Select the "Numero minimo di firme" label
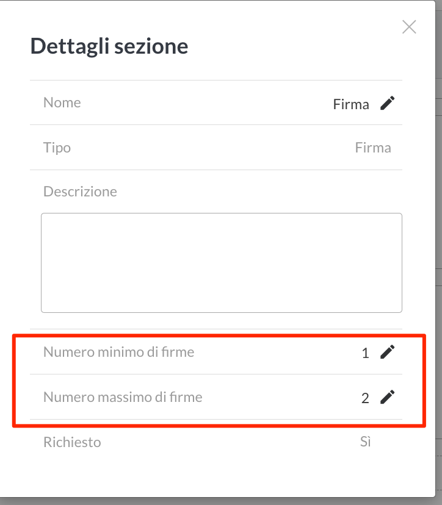Screen dimensions: 442x505 pos(118,352)
